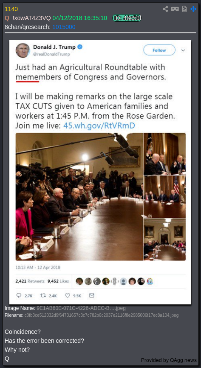This screenshot has width=201, height=368.
Task: Open the 45.wh.gov/RtVRmD link
Action: click(99, 126)
